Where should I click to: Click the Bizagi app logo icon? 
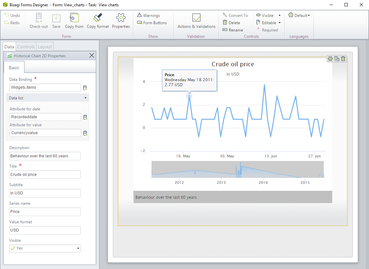tap(5, 5)
